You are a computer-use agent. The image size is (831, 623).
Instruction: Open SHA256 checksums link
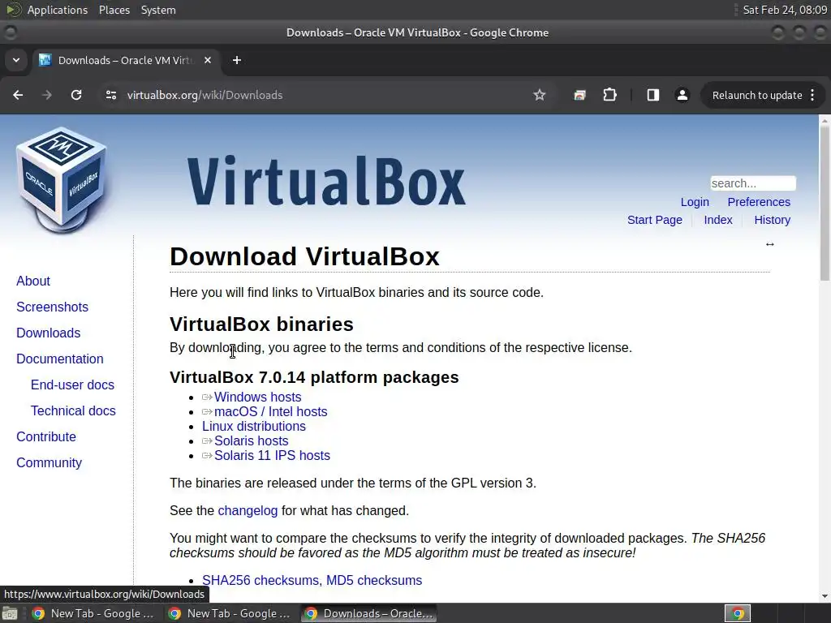tap(261, 580)
